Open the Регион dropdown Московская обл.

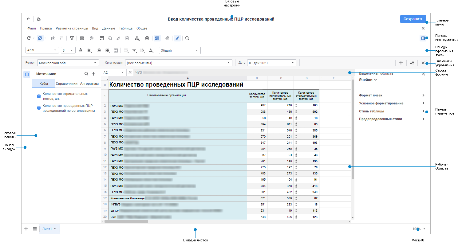[x=68, y=63]
